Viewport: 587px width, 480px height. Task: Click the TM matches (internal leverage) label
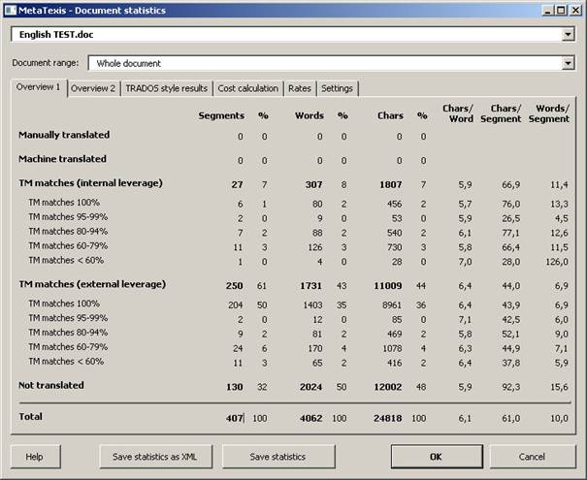(x=90, y=183)
